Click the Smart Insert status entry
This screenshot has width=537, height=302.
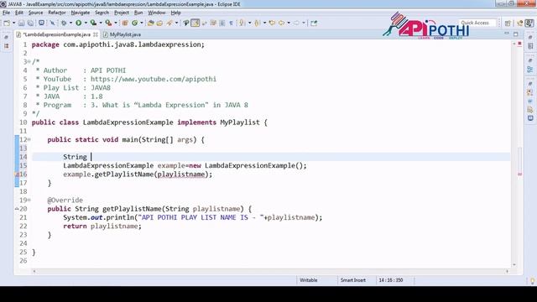353,280
